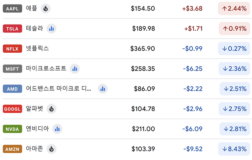This screenshot has width=252, height=160.
Task: Click the GOOGL ticker badge
Action: click(x=12, y=109)
